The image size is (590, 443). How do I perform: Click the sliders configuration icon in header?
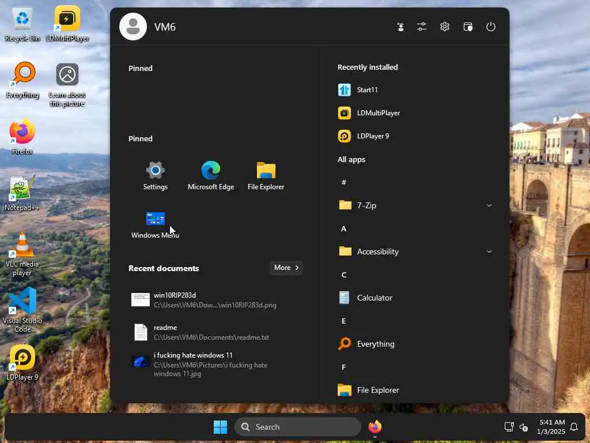pos(422,27)
